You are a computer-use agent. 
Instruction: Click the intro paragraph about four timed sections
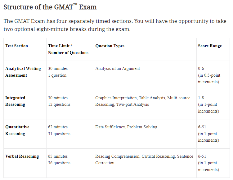click(115, 25)
